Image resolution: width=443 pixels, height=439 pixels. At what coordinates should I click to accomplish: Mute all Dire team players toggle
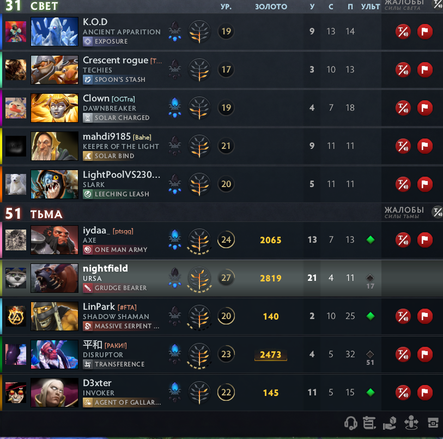pos(437,212)
